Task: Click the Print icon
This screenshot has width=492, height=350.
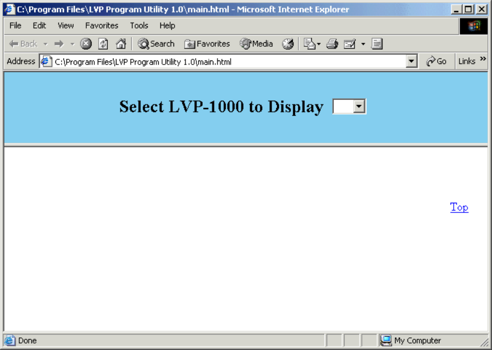Action: [332, 44]
